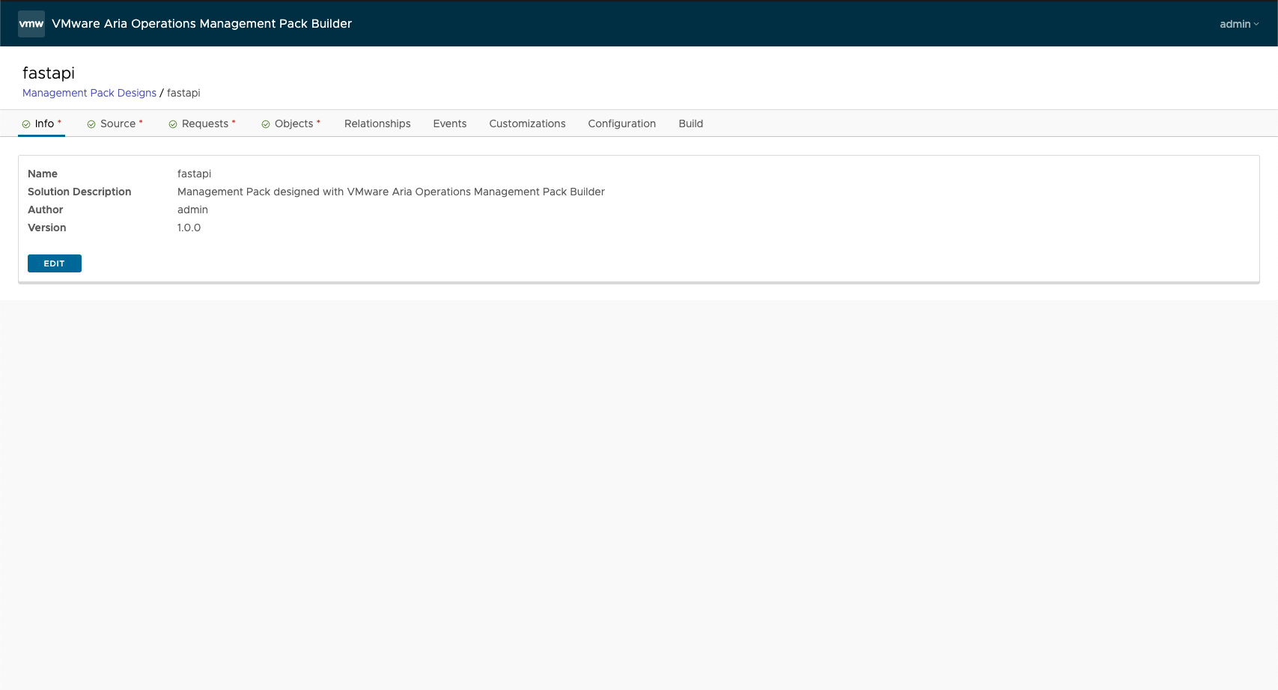
Task: Switch to the Relationships tab
Action: tap(377, 123)
